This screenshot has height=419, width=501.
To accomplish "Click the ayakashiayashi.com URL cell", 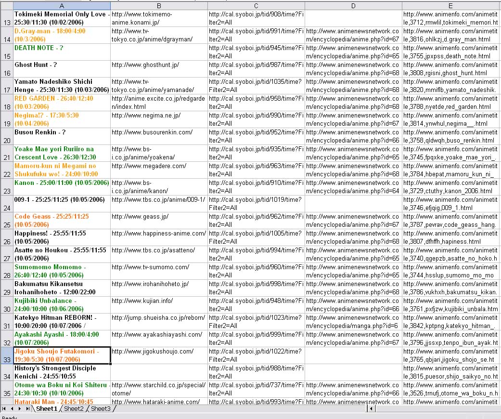I will [x=159, y=339].
